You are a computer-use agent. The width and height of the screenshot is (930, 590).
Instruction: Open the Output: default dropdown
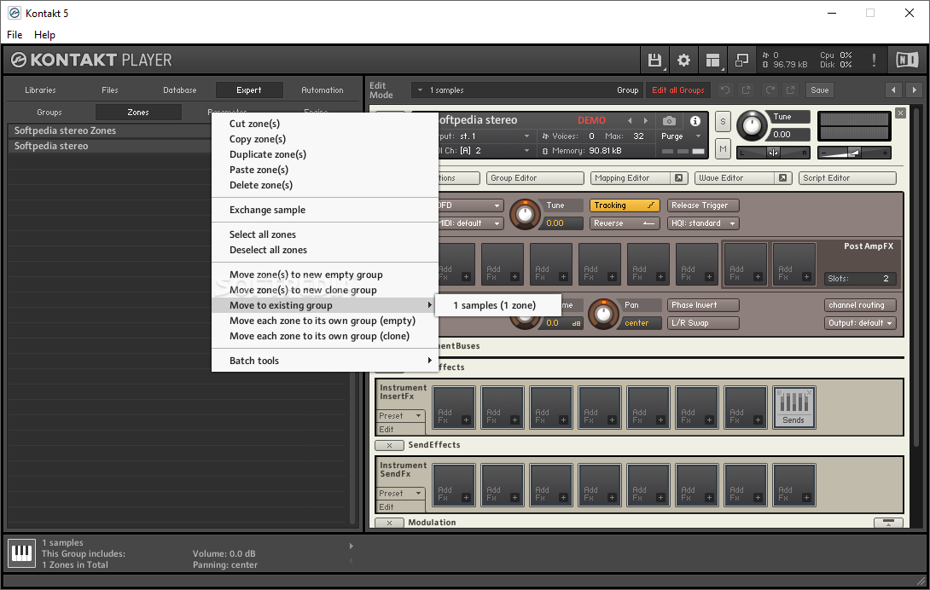pyautogui.click(x=860, y=322)
